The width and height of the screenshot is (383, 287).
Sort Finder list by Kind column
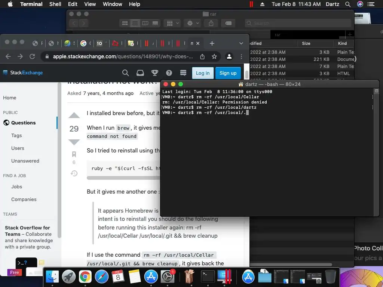coord(344,43)
